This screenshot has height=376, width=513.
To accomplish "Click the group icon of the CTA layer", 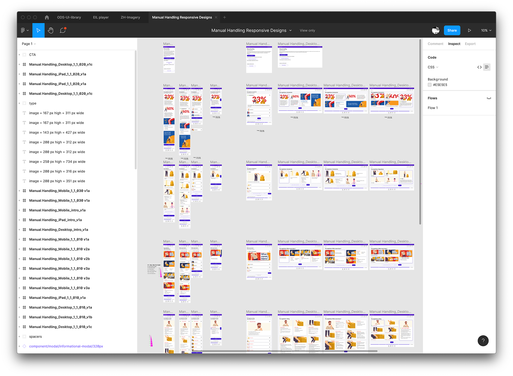I will [24, 55].
